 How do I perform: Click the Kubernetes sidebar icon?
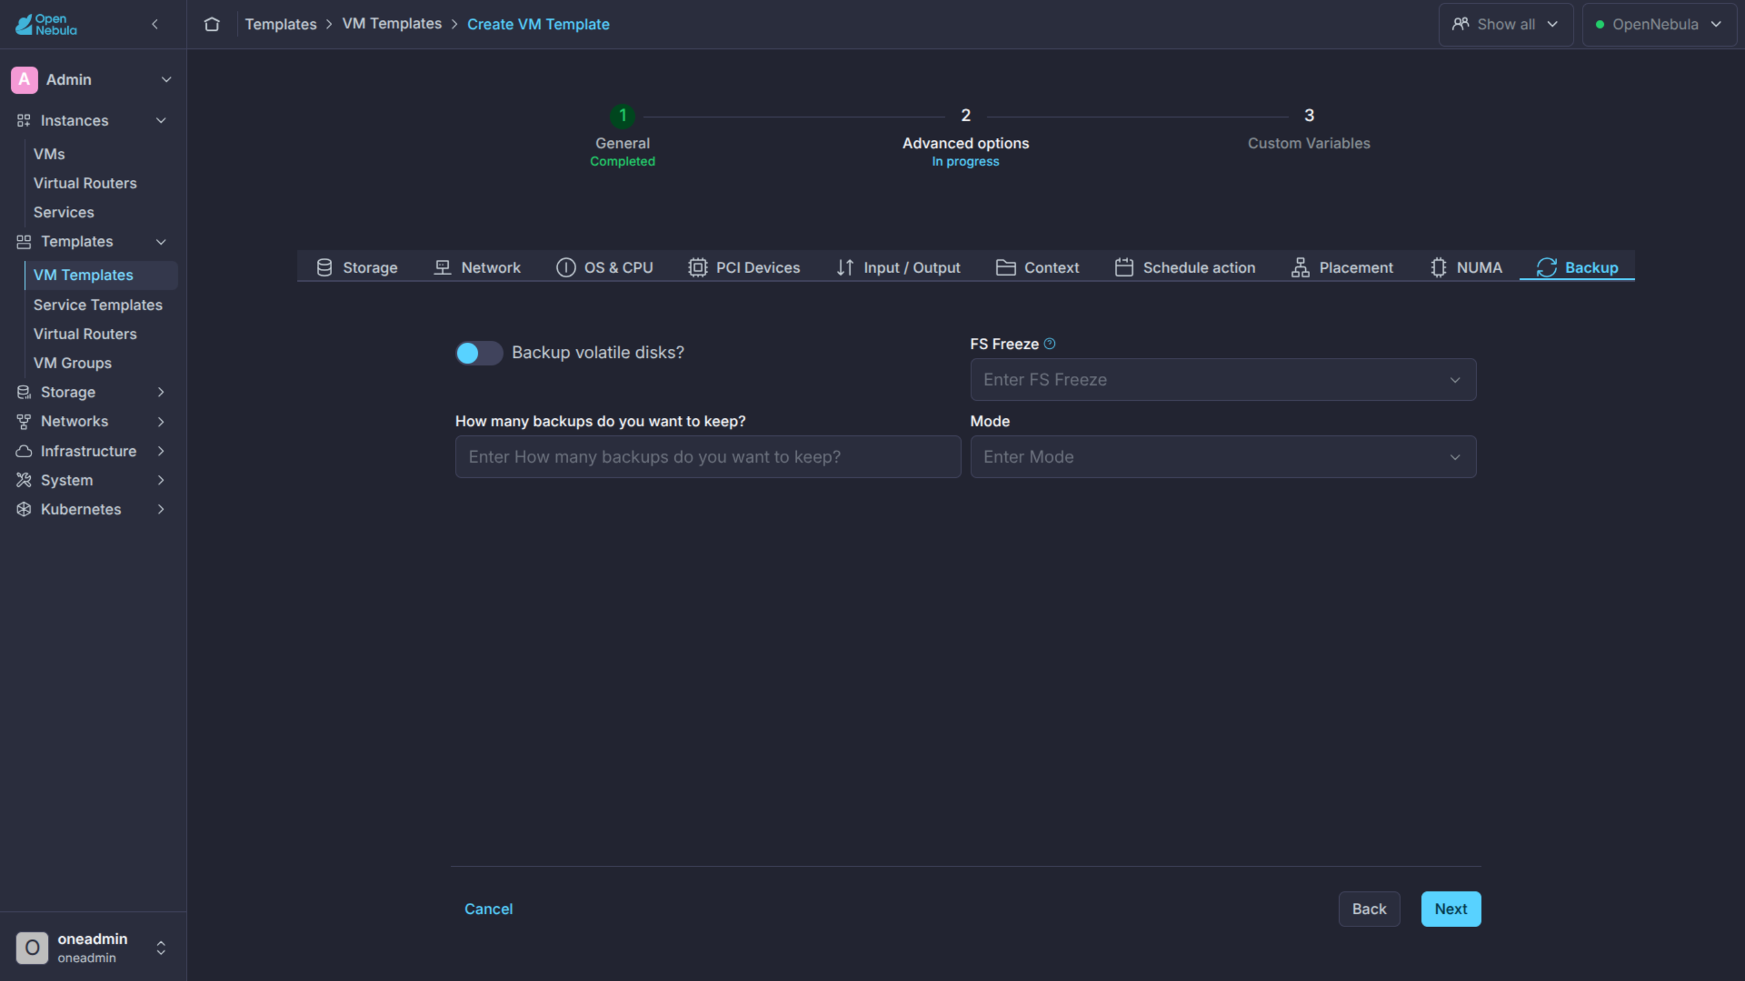tap(24, 509)
